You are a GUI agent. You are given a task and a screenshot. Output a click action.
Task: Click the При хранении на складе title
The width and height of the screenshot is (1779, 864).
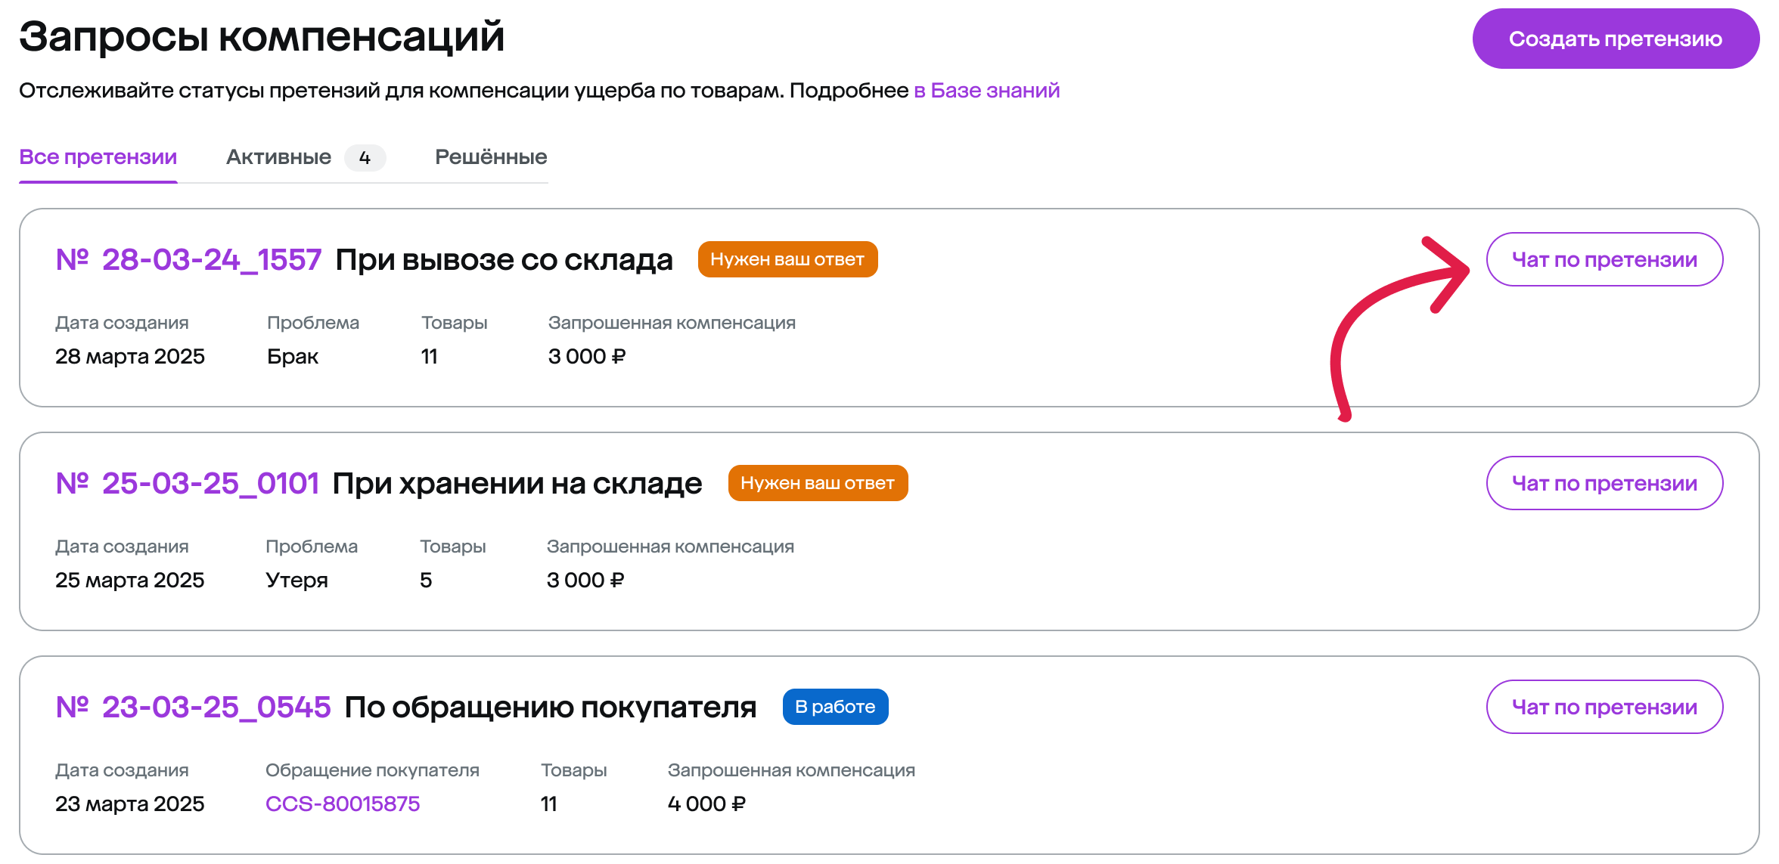[517, 484]
